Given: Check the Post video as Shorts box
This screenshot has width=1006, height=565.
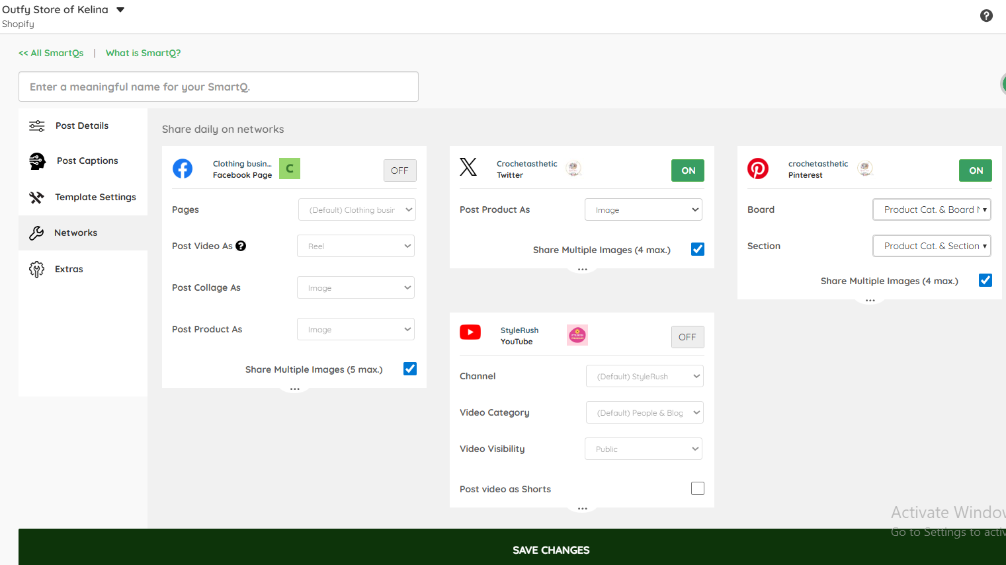Looking at the screenshot, I should tap(698, 488).
